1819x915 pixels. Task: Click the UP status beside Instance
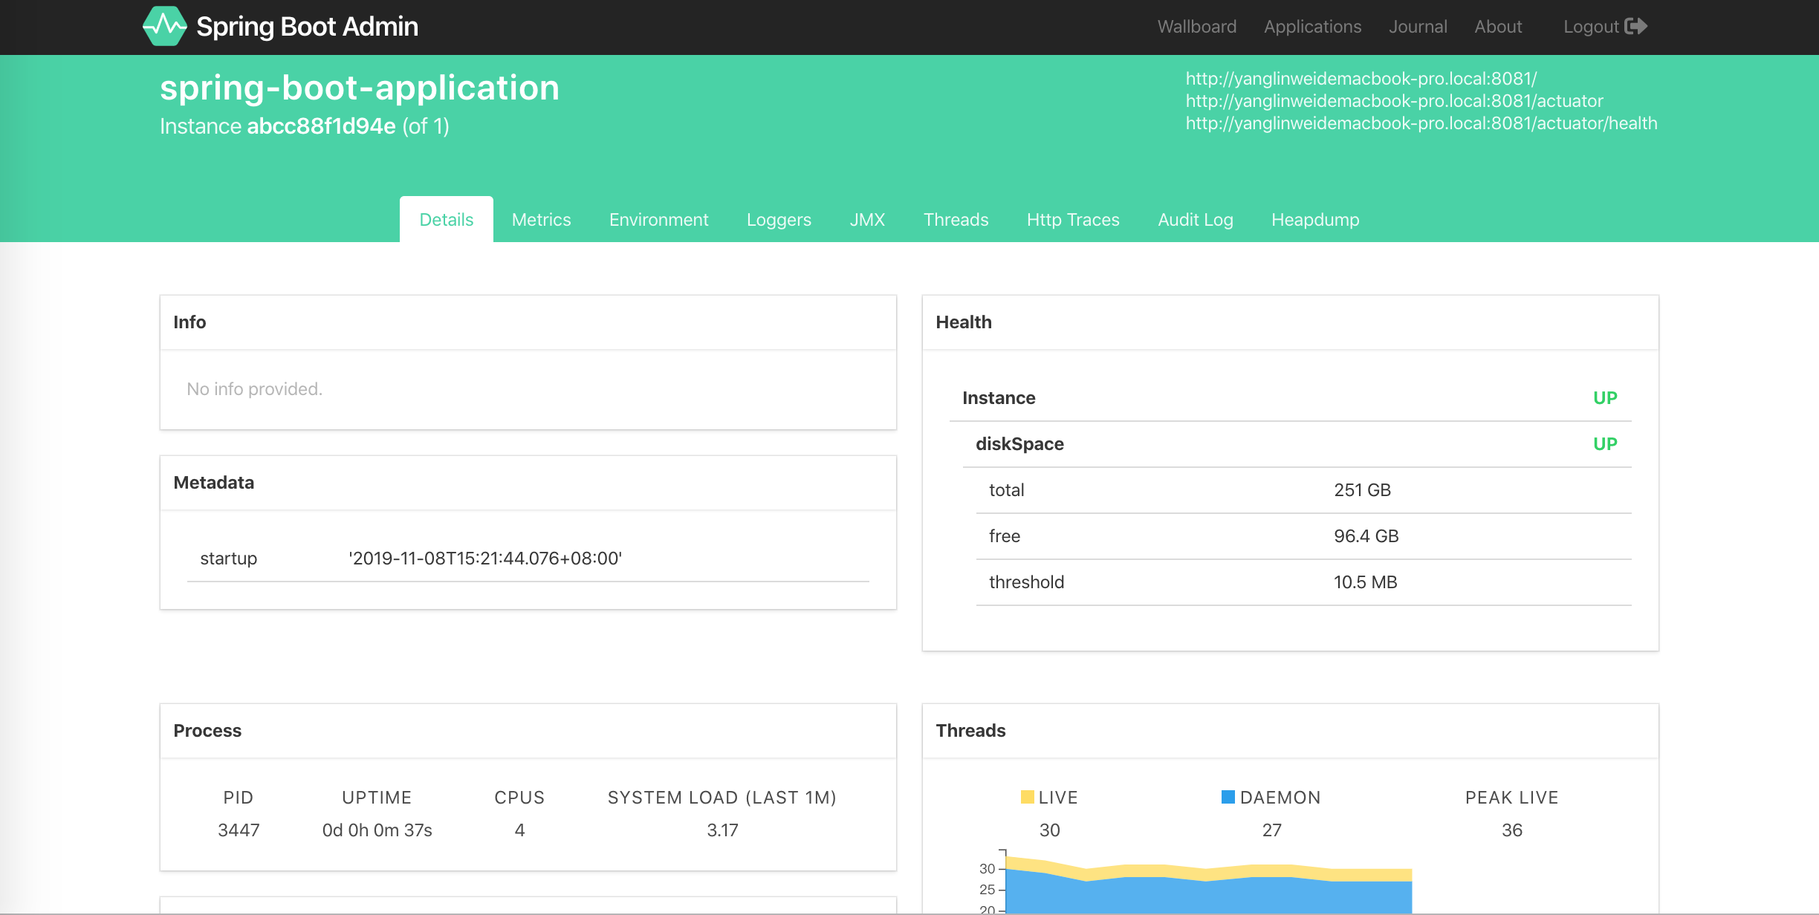tap(1605, 397)
